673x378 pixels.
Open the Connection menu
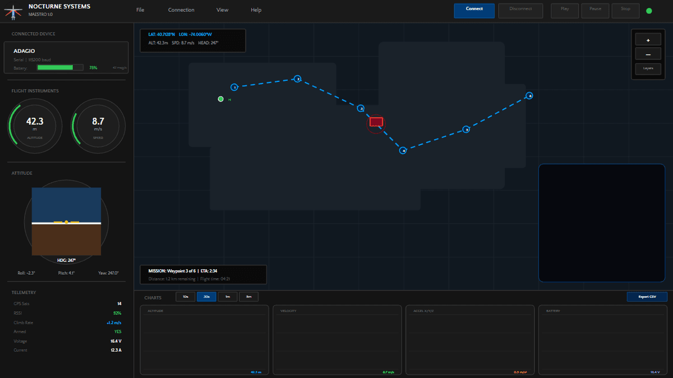[x=181, y=10]
